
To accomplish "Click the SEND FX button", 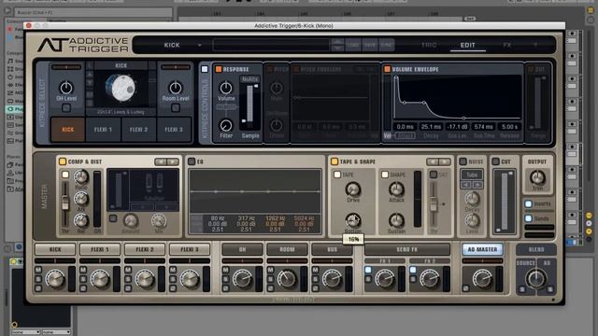I will click(x=407, y=249).
